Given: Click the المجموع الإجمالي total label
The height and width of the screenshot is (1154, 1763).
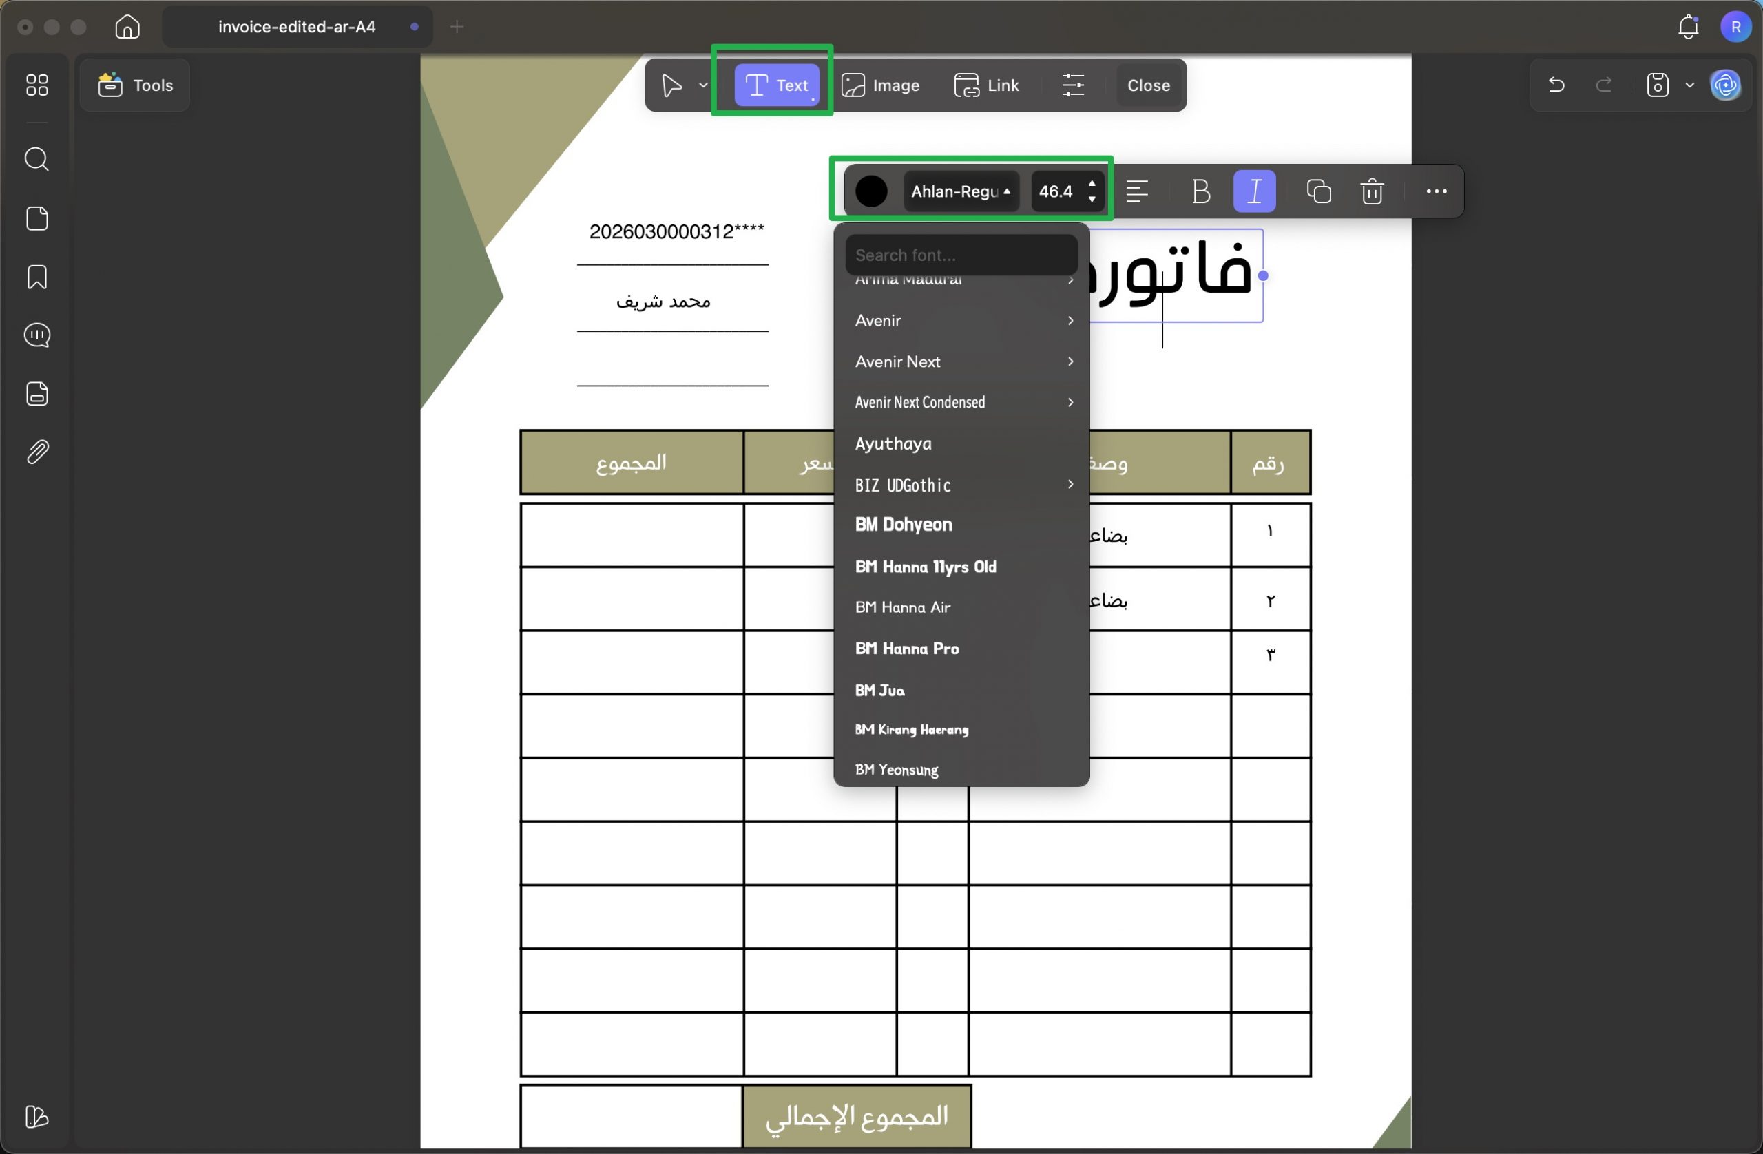Looking at the screenshot, I should click(856, 1116).
